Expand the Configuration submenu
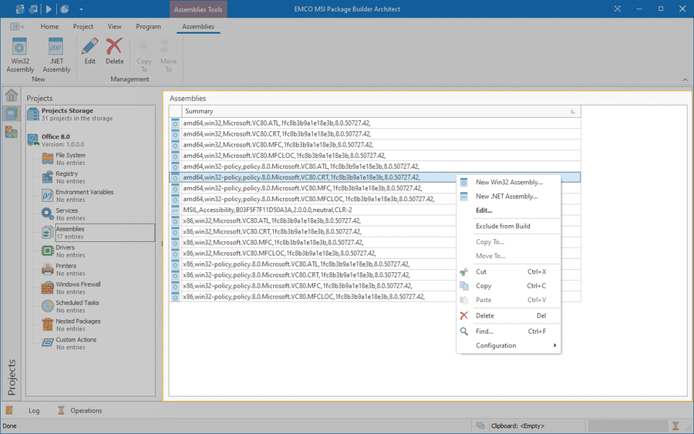Screen dimensions: 694x434 [x=509, y=345]
